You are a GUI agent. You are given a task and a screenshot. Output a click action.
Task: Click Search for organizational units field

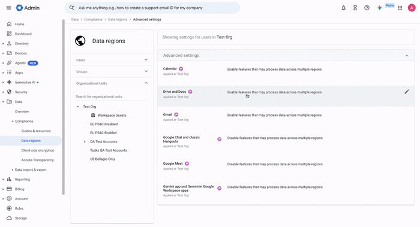pos(112,96)
